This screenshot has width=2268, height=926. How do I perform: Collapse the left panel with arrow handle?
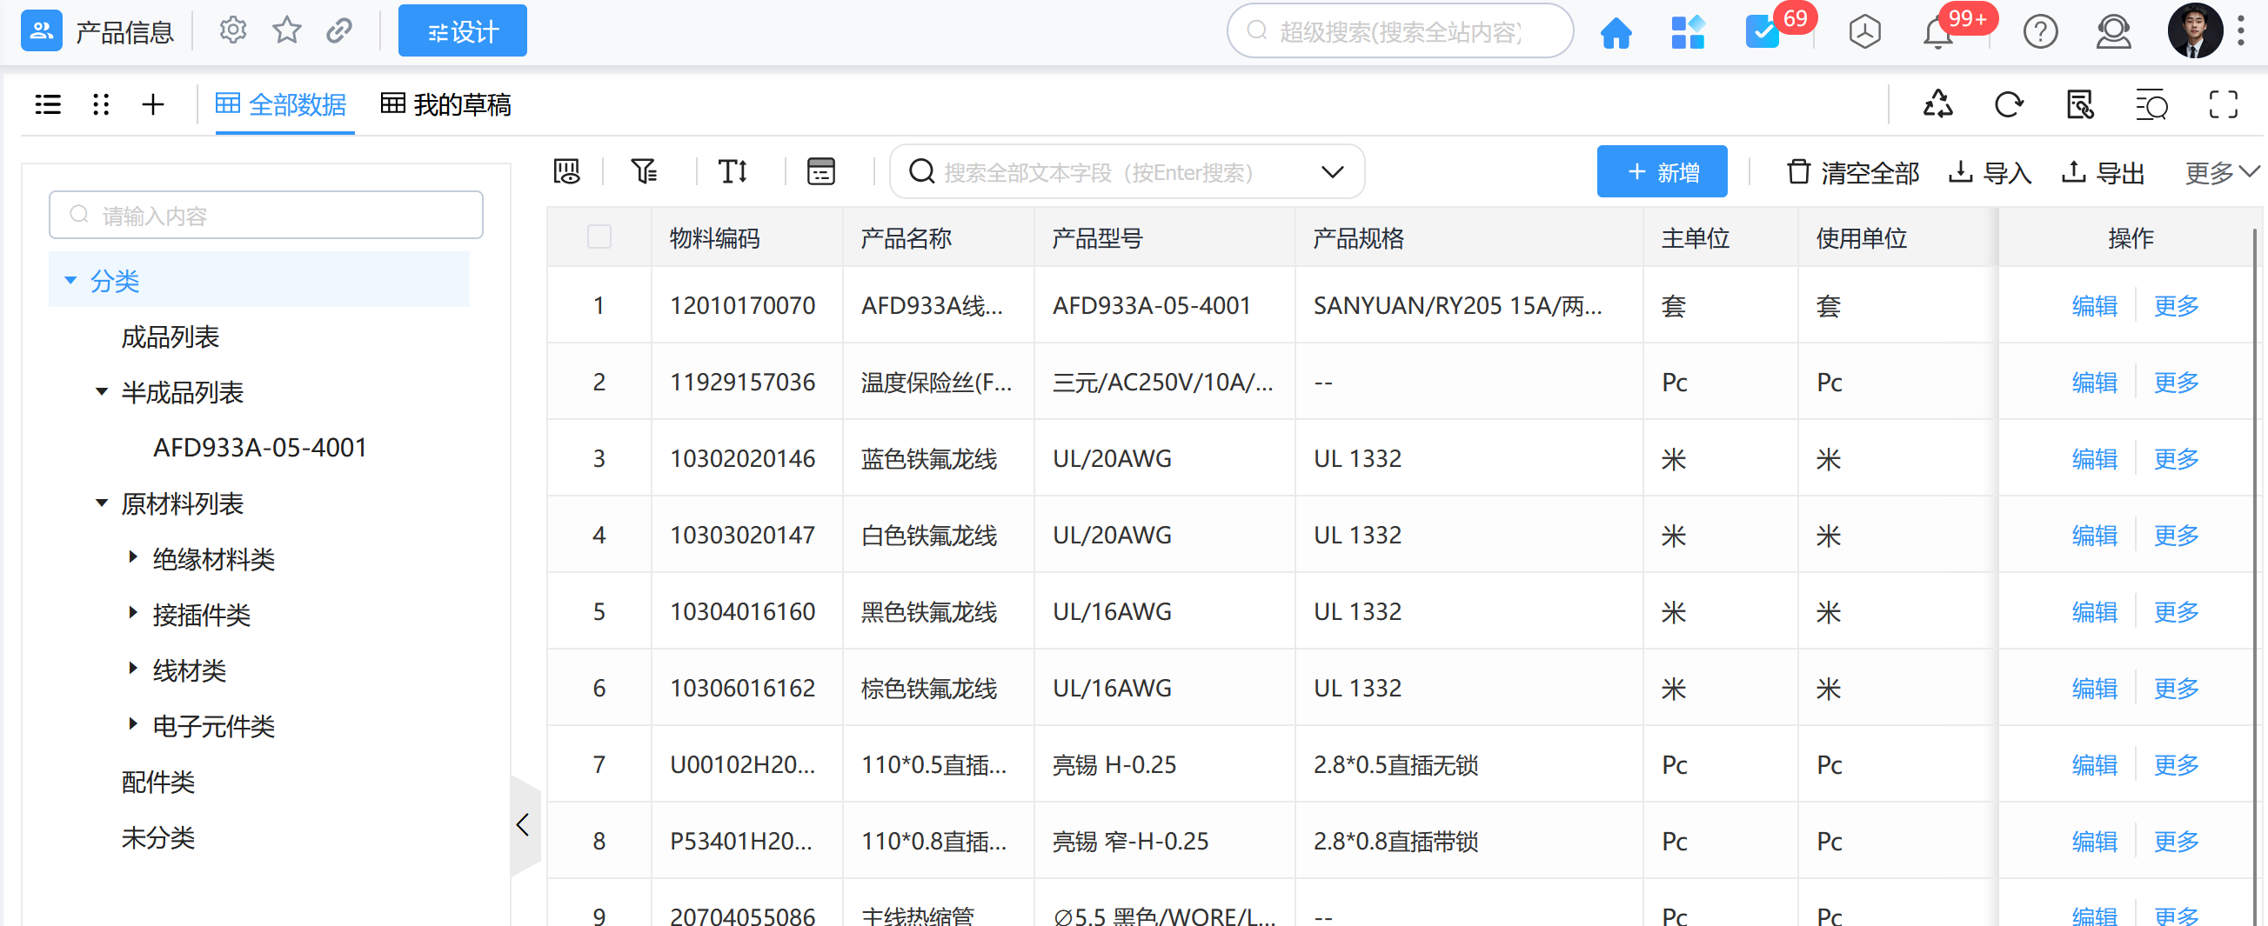coord(523,825)
